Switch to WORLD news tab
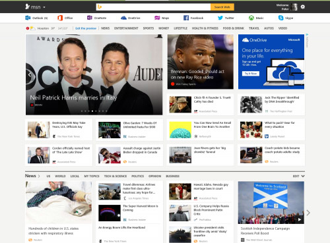The height and width of the screenshot is (243, 330). (60, 176)
